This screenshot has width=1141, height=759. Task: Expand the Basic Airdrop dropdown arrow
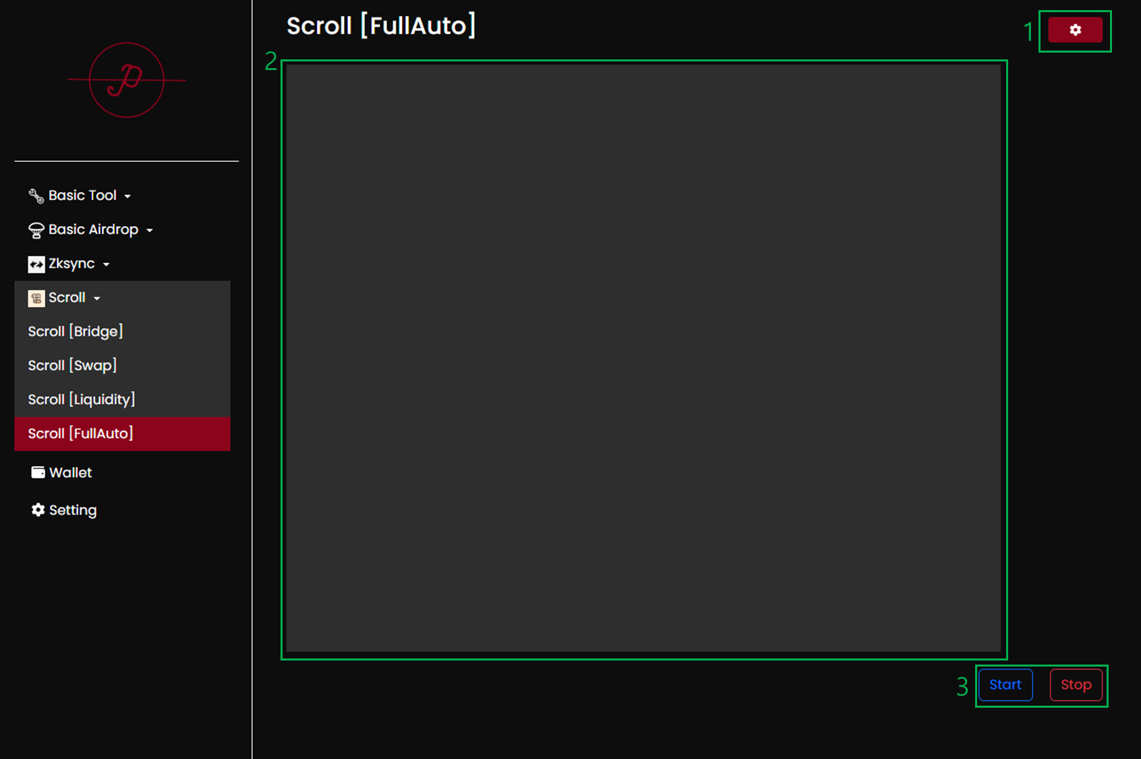pyautogui.click(x=150, y=231)
